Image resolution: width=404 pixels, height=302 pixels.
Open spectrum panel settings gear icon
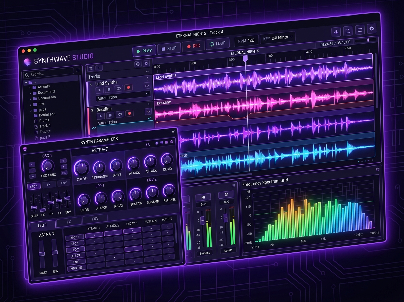click(377, 170)
